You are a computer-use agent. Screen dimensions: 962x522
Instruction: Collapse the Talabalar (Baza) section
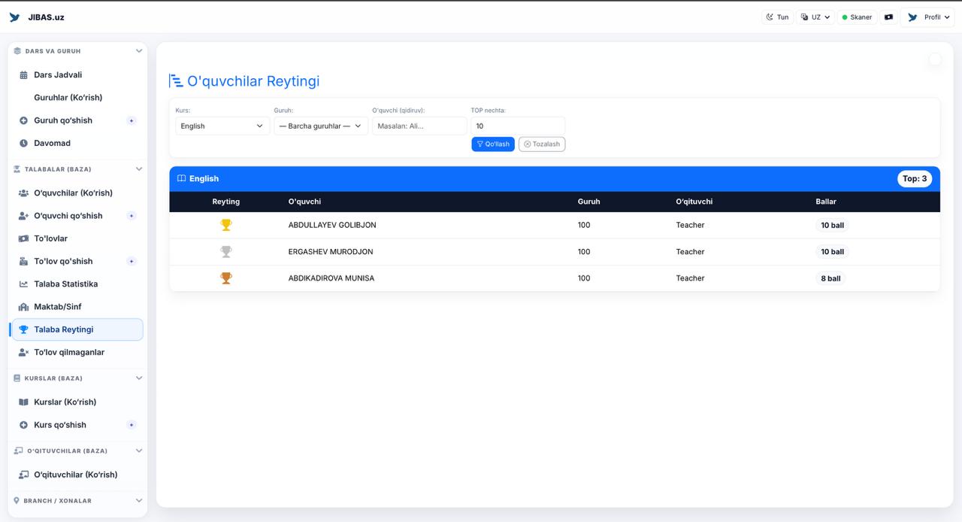pos(138,169)
